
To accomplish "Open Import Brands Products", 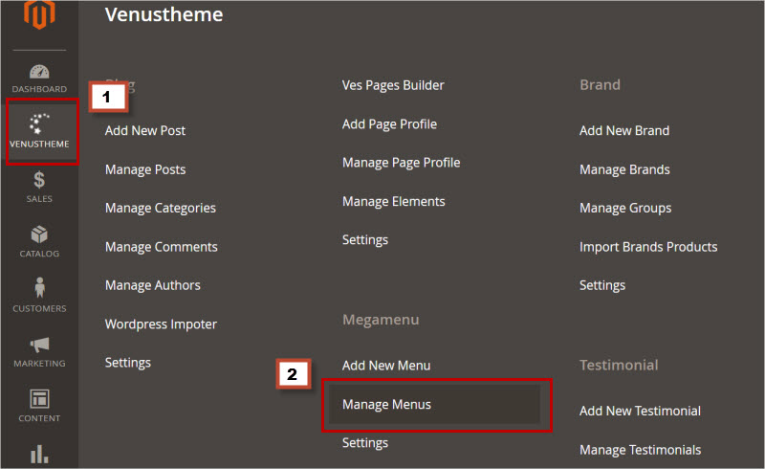I will [x=648, y=247].
